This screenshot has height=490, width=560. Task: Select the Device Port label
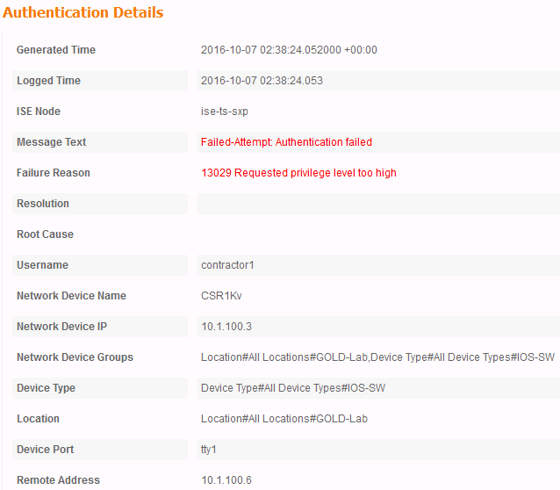pos(46,450)
